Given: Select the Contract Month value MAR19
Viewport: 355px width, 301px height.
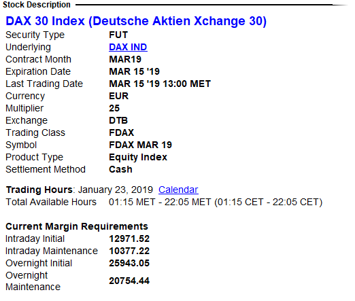Looking at the screenshot, I should [125, 59].
